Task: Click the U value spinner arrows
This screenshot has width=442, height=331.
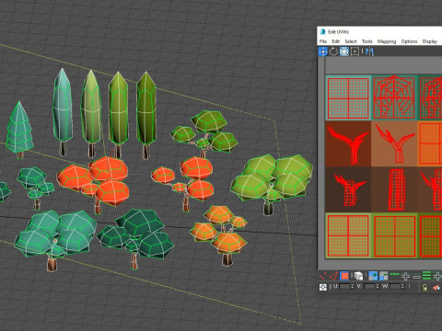Action: pyautogui.click(x=353, y=287)
